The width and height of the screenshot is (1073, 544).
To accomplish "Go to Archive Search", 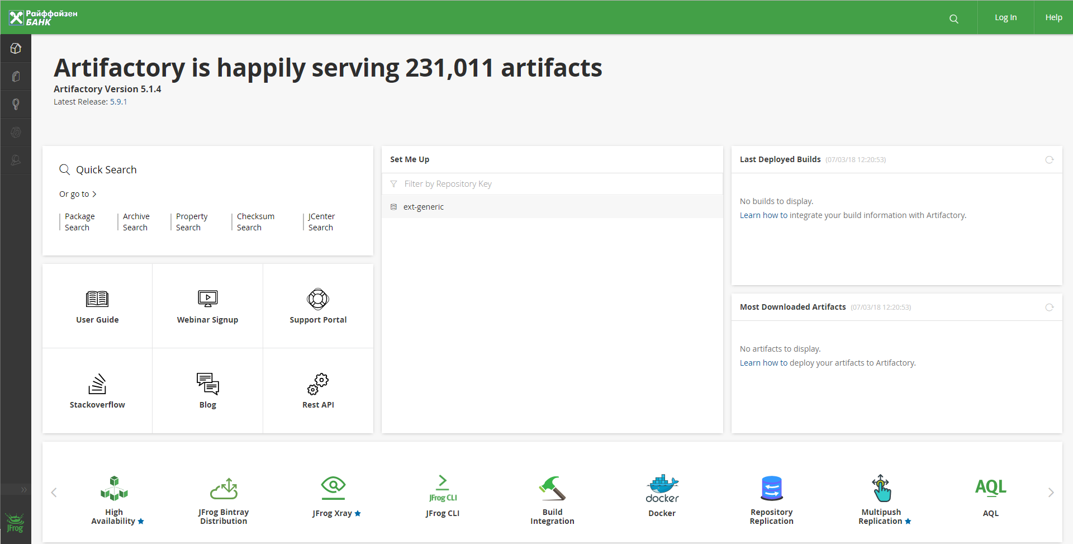I will tap(136, 222).
